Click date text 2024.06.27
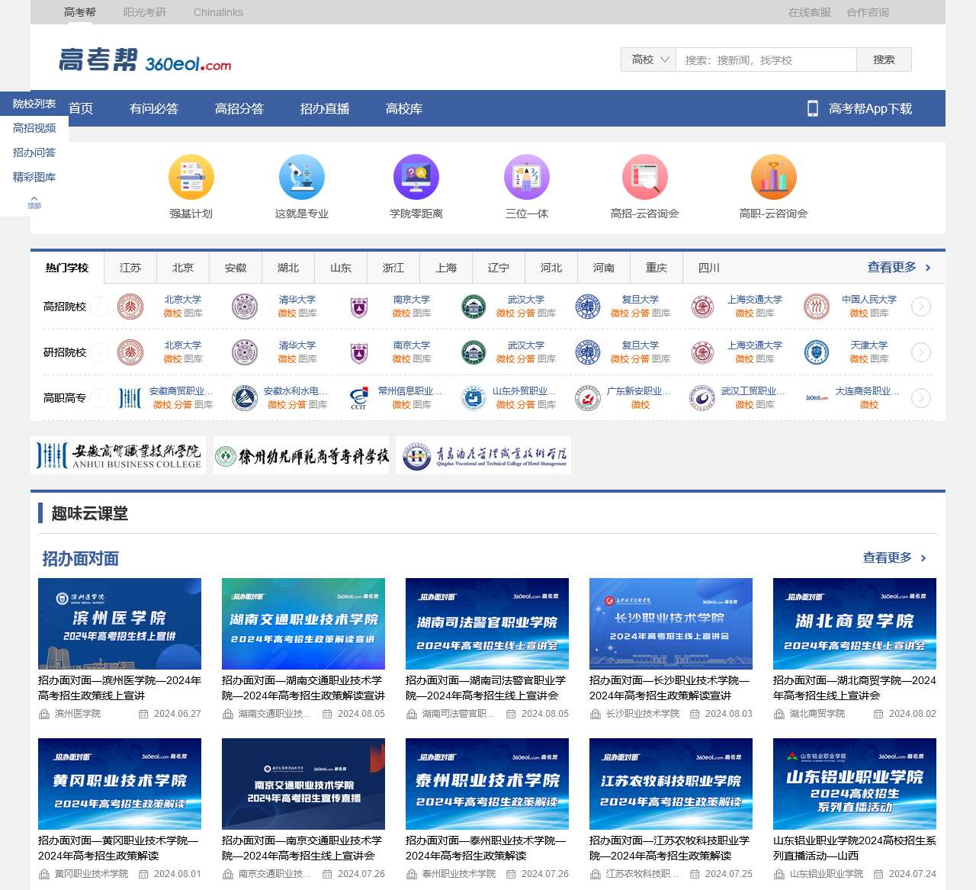This screenshot has width=976, height=890. pos(178,714)
